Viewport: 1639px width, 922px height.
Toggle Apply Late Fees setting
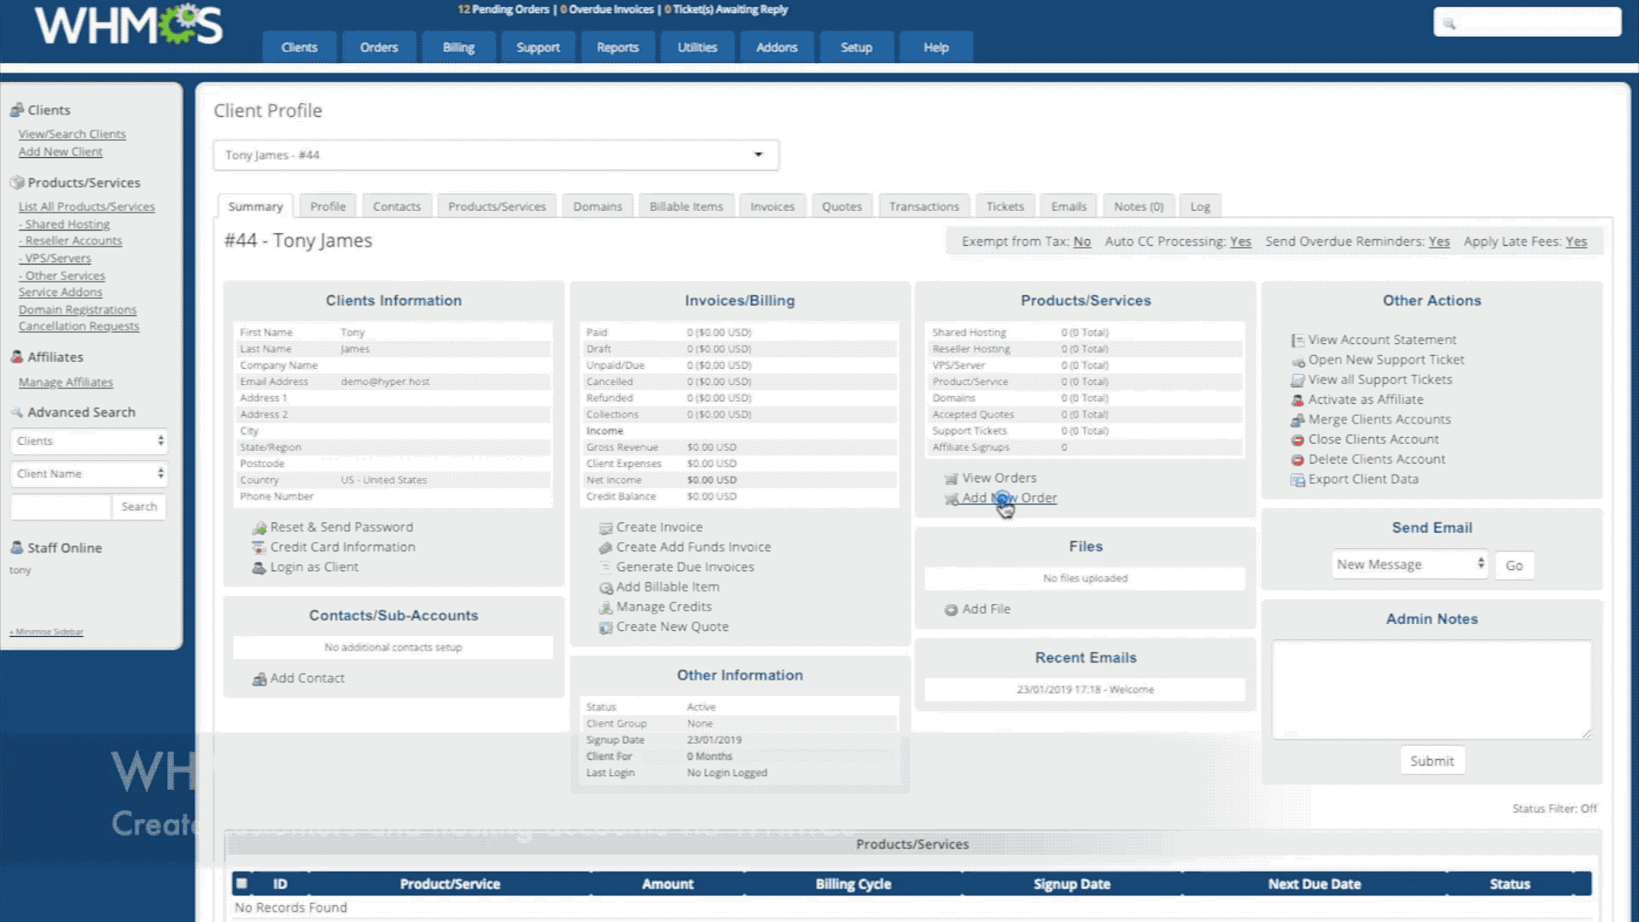tap(1576, 242)
